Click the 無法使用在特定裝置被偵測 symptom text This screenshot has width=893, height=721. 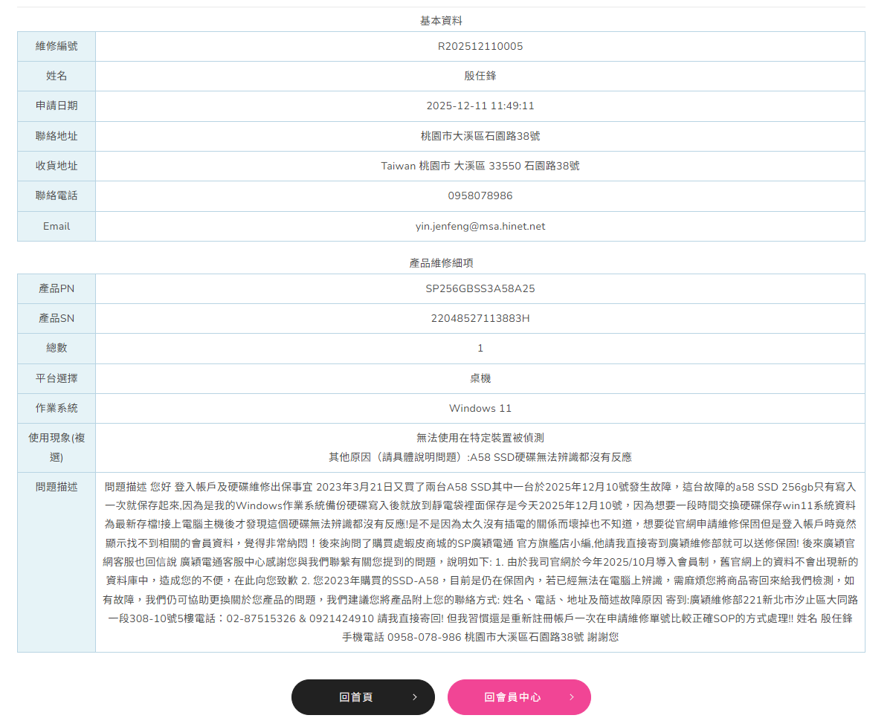pyautogui.click(x=480, y=438)
